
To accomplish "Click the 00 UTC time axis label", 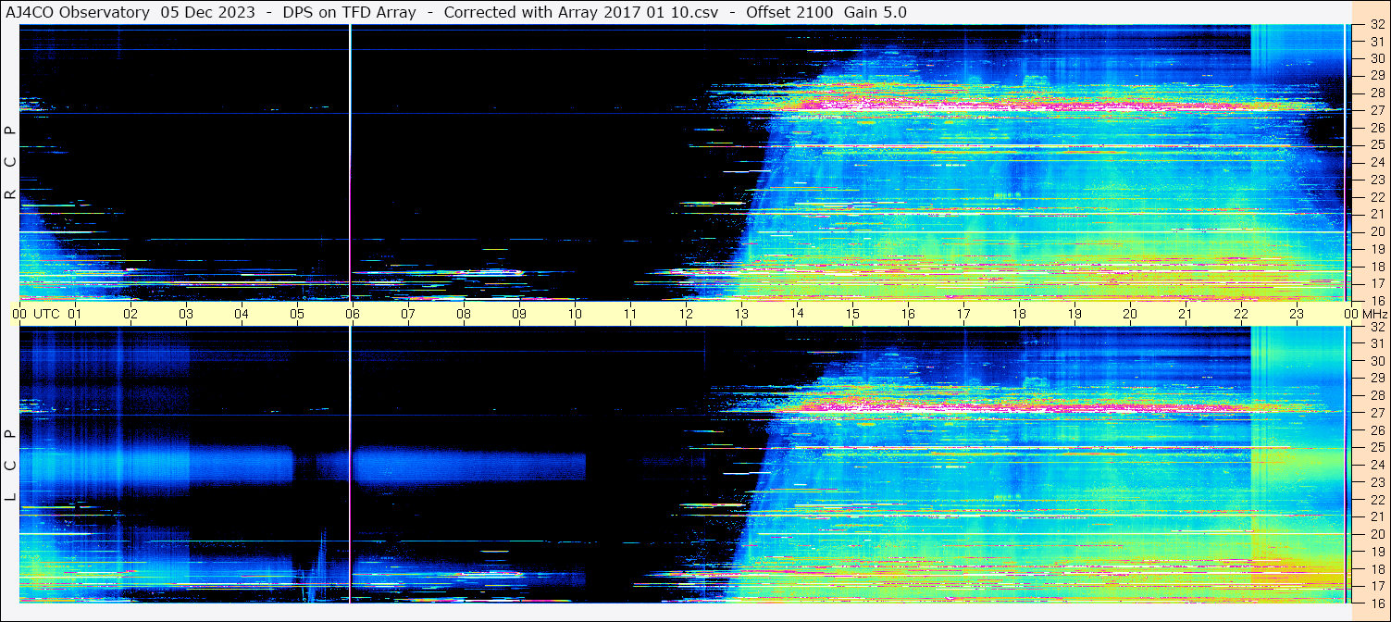I will point(36,314).
